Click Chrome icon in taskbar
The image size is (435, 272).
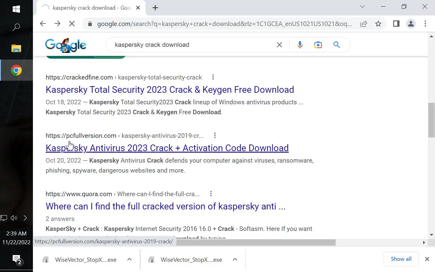(16, 70)
